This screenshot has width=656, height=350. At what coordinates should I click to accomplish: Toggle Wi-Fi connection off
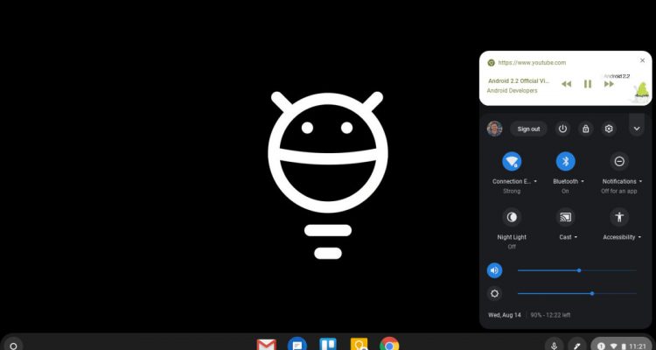[x=512, y=161]
